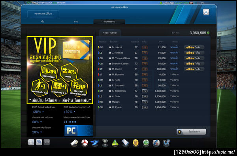Viewport: 237px width, 156px height.
Task: Select the inner รายการขาย list tab
Action: coord(110,33)
